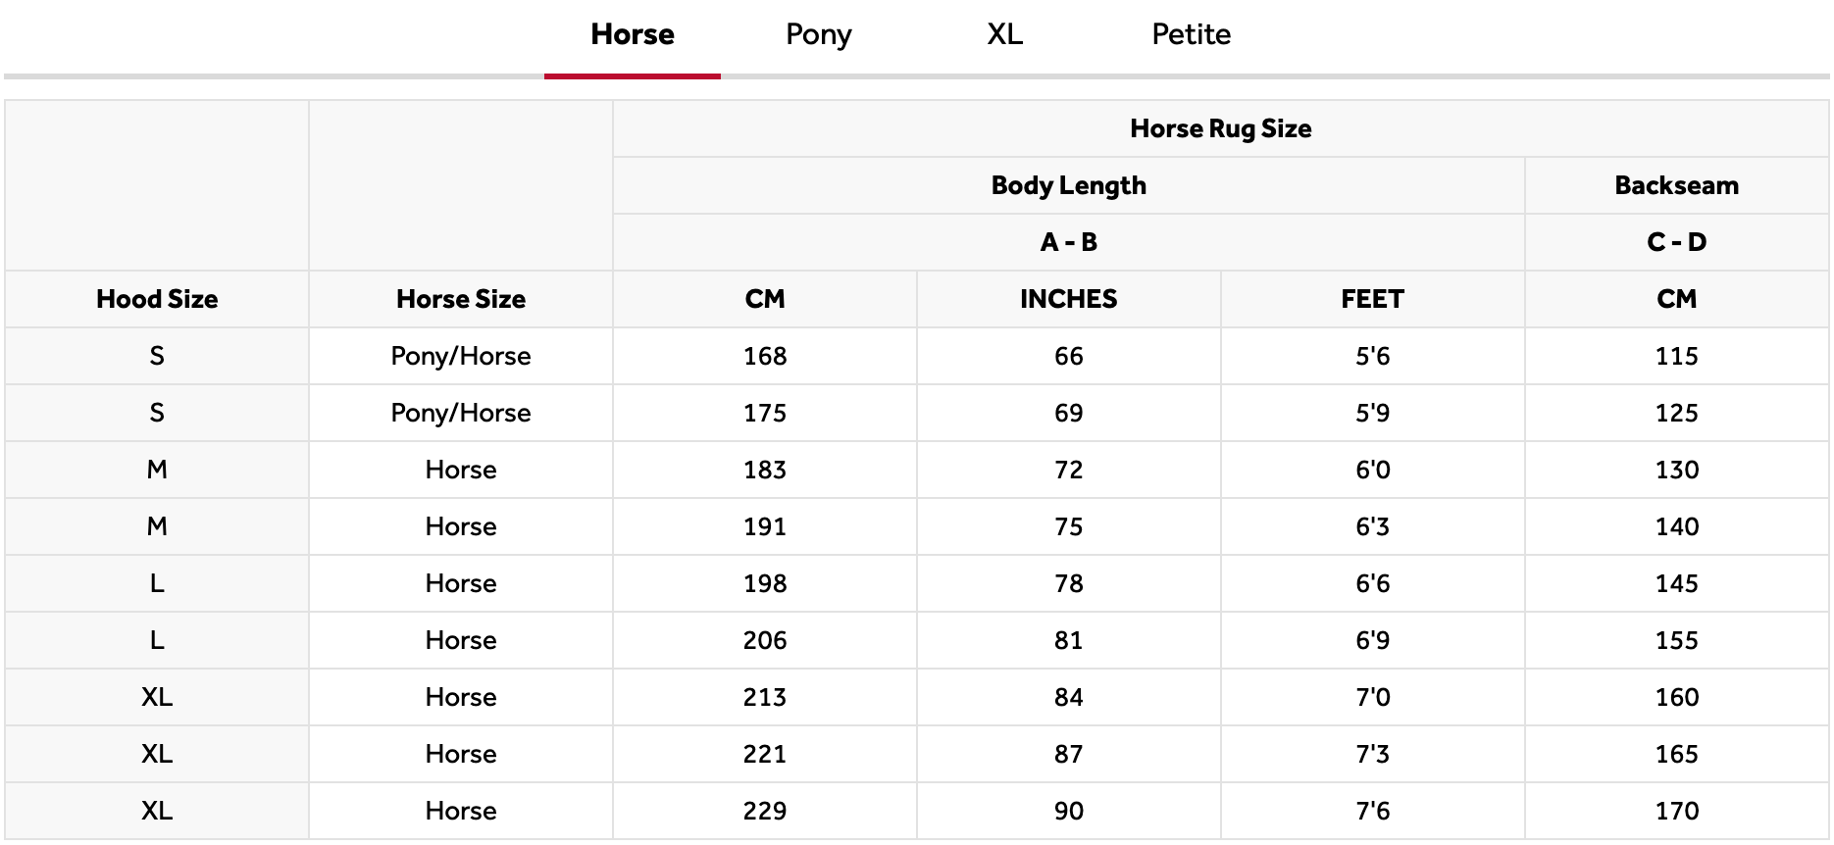Image resolution: width=1834 pixels, height=845 pixels.
Task: Select the Horse Size column header
Action: 461,299
